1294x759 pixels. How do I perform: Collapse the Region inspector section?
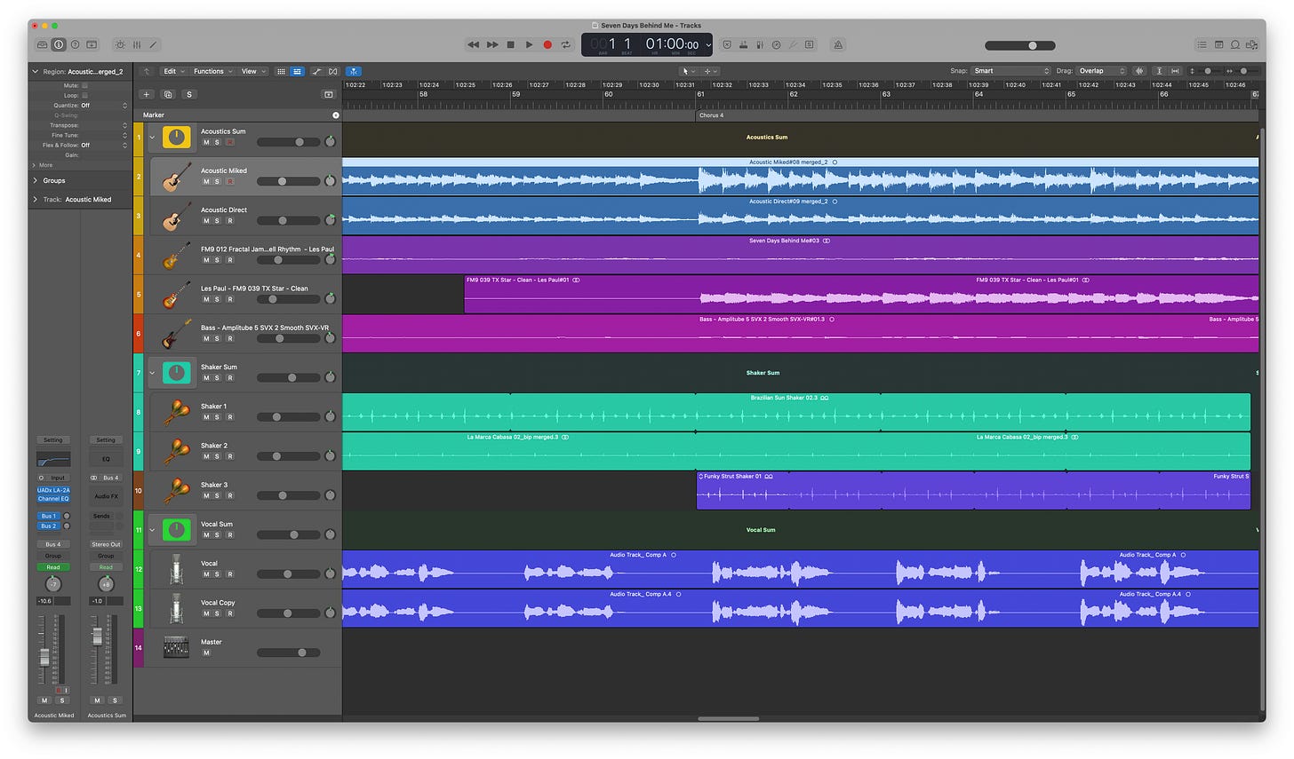(x=36, y=71)
